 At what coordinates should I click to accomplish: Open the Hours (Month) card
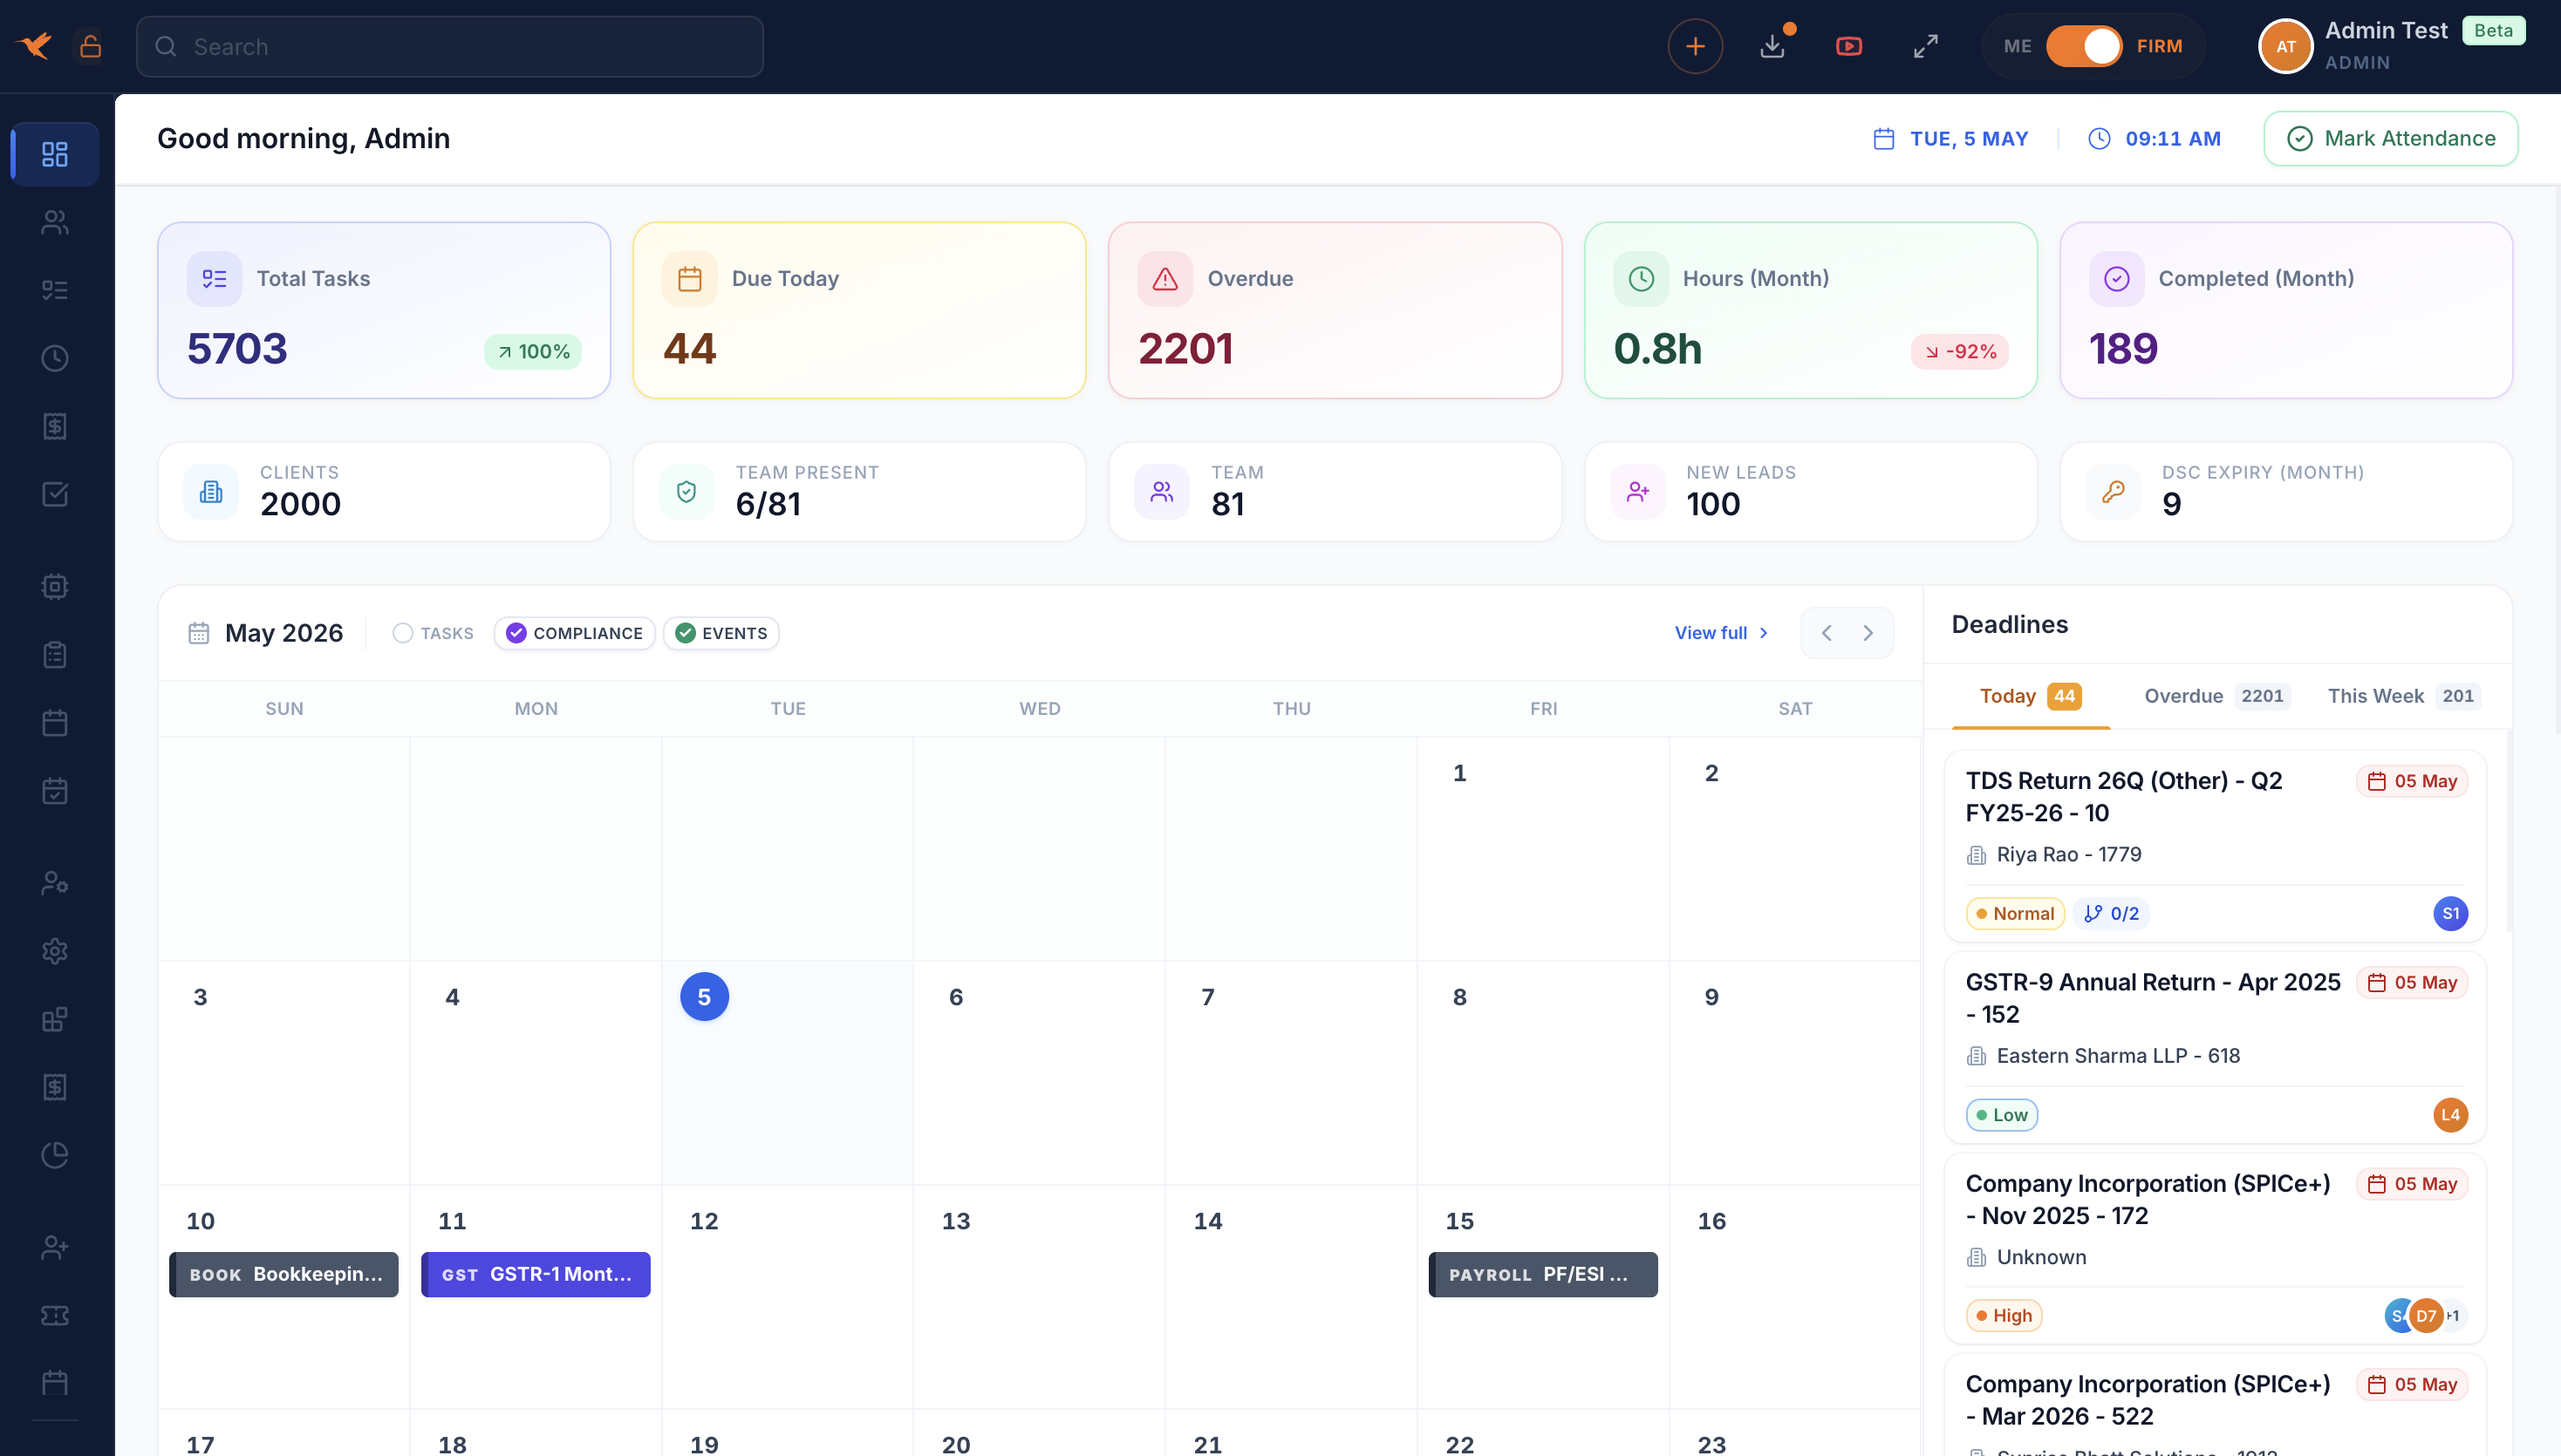tap(1811, 310)
